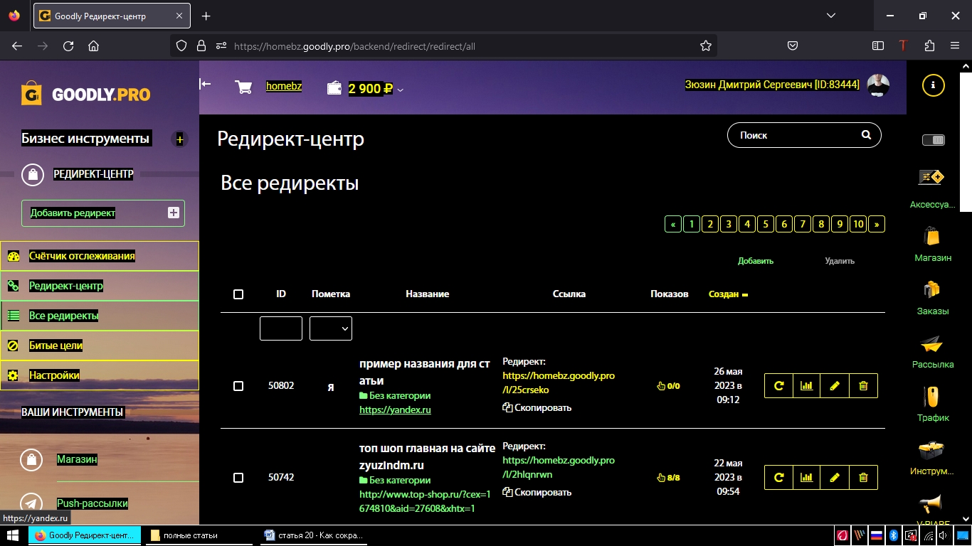Select all redirects with the header checkbox
This screenshot has width=972, height=546.
[x=238, y=294]
